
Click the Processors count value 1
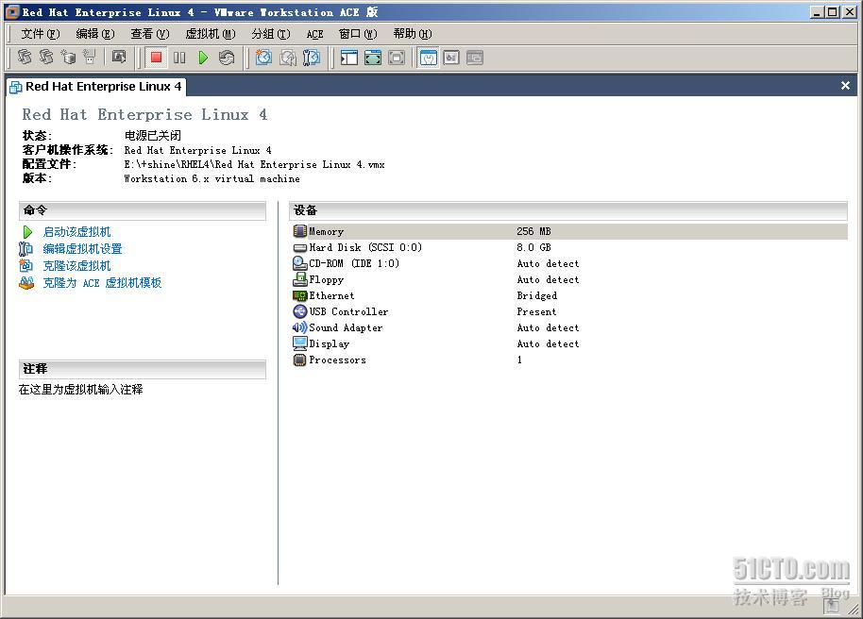tap(519, 360)
